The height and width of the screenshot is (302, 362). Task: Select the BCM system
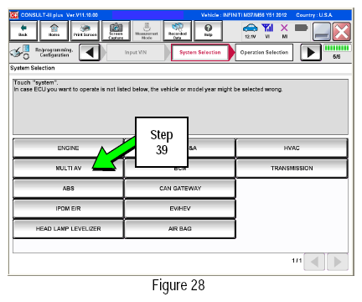click(180, 169)
